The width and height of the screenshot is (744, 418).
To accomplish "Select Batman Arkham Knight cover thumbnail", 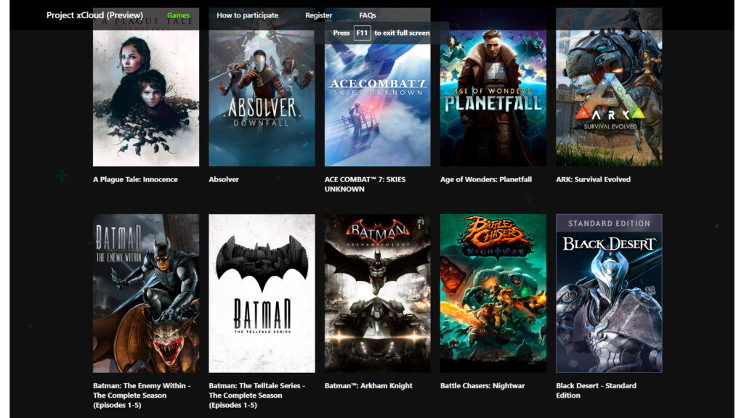I will [378, 293].
